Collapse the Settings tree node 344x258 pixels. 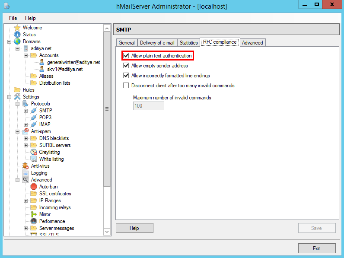click(9, 97)
